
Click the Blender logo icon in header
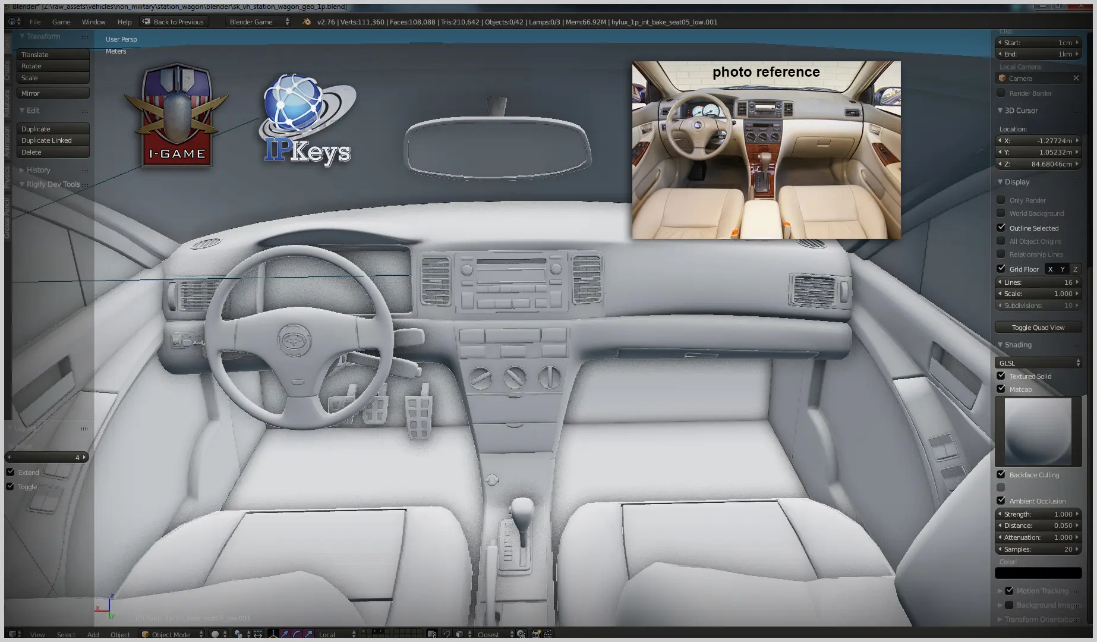coord(307,22)
